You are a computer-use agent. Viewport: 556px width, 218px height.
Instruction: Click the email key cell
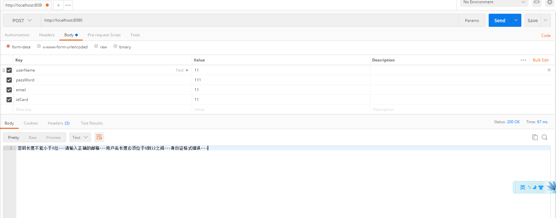click(x=102, y=90)
